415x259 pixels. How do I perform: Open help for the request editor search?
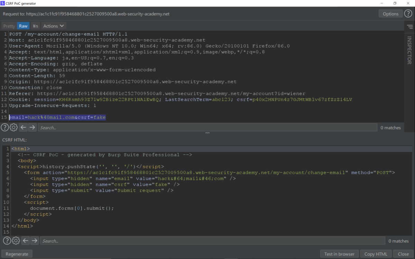(4, 127)
